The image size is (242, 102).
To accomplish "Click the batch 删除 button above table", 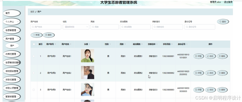I will coord(48,35).
